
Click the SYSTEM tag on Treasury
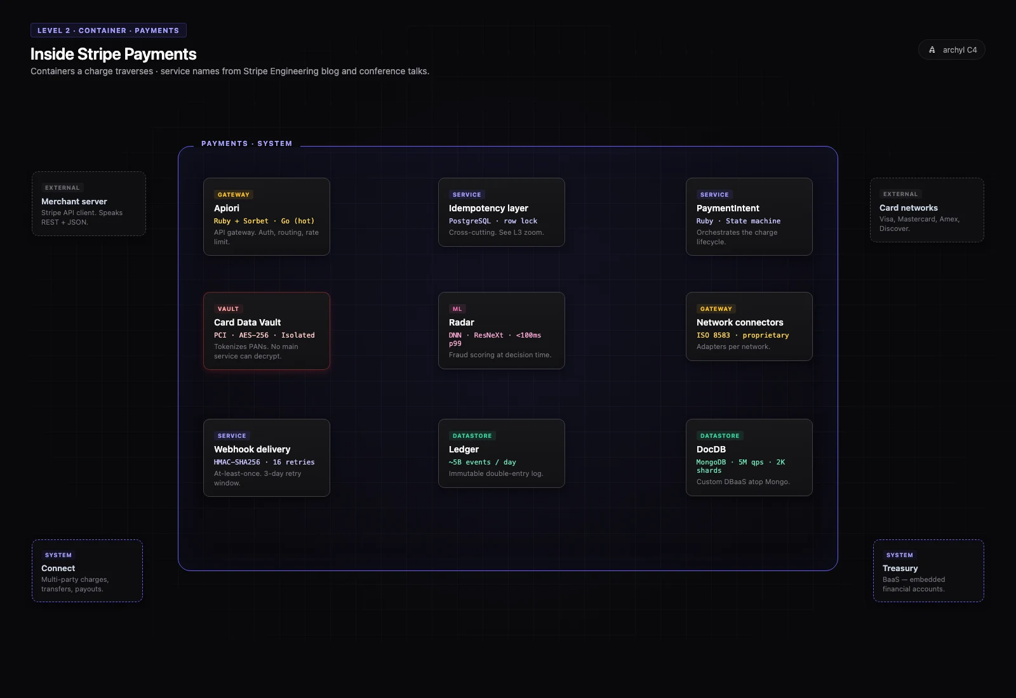pyautogui.click(x=900, y=555)
